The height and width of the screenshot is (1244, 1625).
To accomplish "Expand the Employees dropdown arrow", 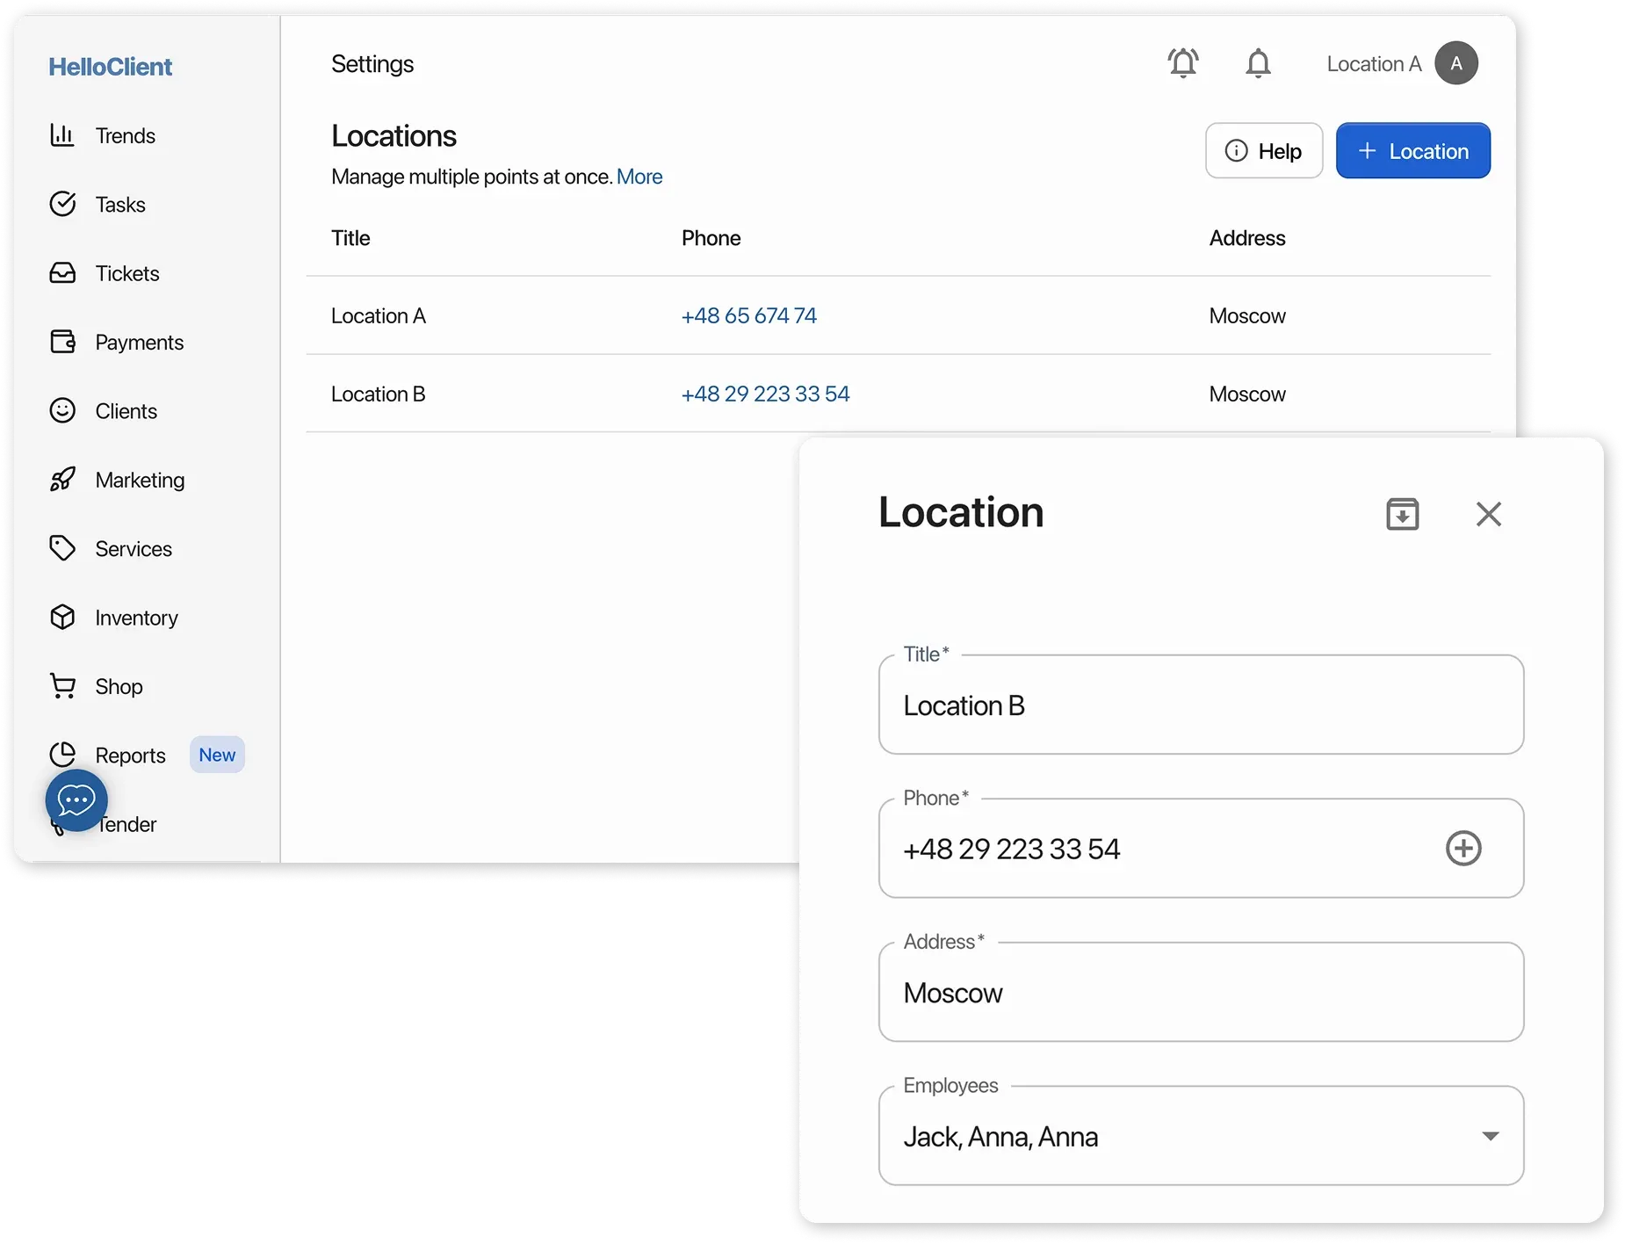I will coord(1490,1136).
